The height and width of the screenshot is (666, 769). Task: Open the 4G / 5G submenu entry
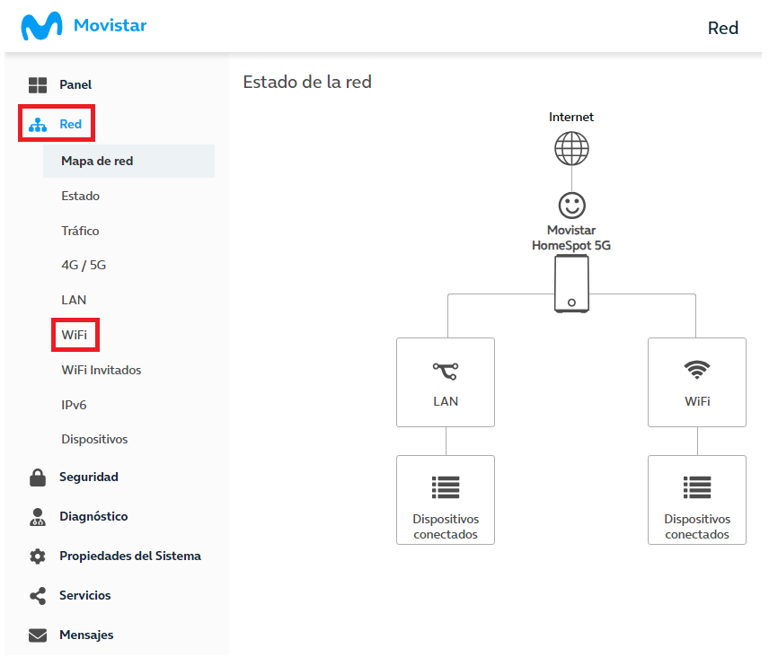click(84, 266)
